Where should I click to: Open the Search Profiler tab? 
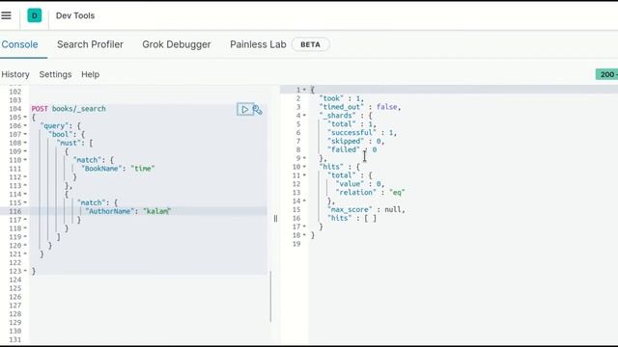click(x=90, y=44)
